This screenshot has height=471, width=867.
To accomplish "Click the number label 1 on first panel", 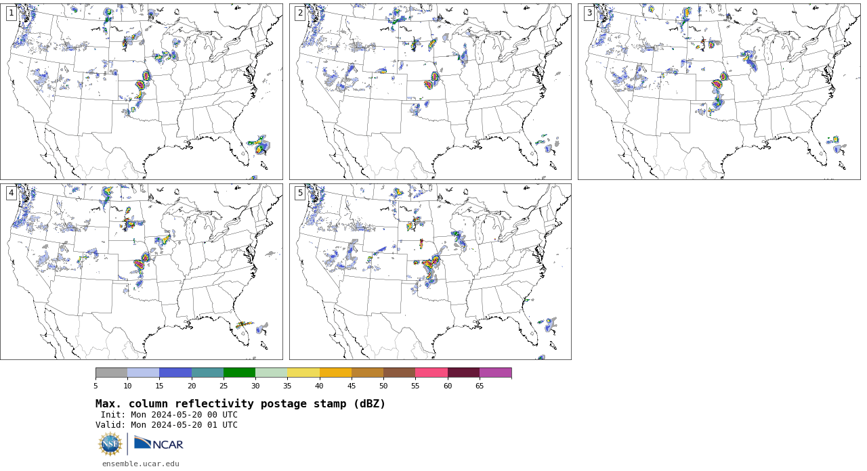I will coord(11,13).
